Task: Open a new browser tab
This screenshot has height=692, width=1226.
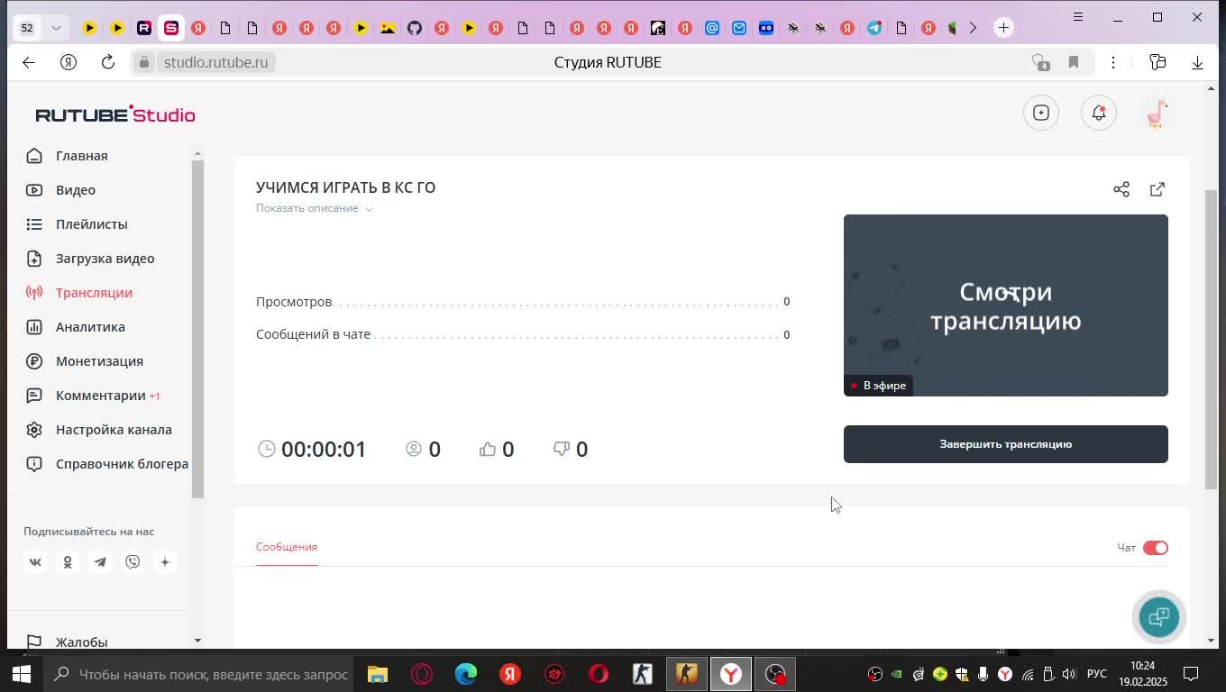Action: (1003, 28)
